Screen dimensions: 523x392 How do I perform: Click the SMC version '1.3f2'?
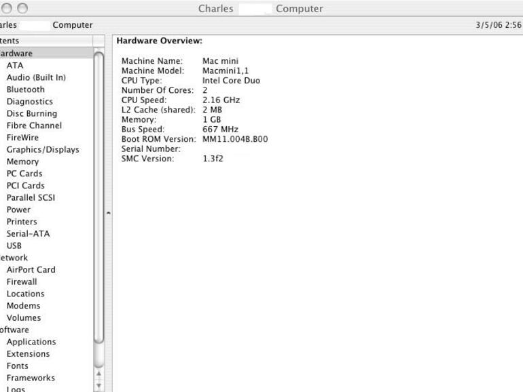point(213,159)
